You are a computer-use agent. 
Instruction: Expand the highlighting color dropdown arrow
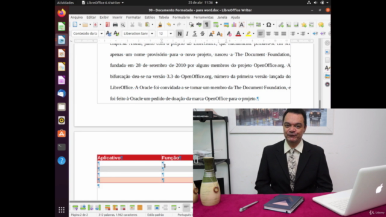[x=253, y=34]
